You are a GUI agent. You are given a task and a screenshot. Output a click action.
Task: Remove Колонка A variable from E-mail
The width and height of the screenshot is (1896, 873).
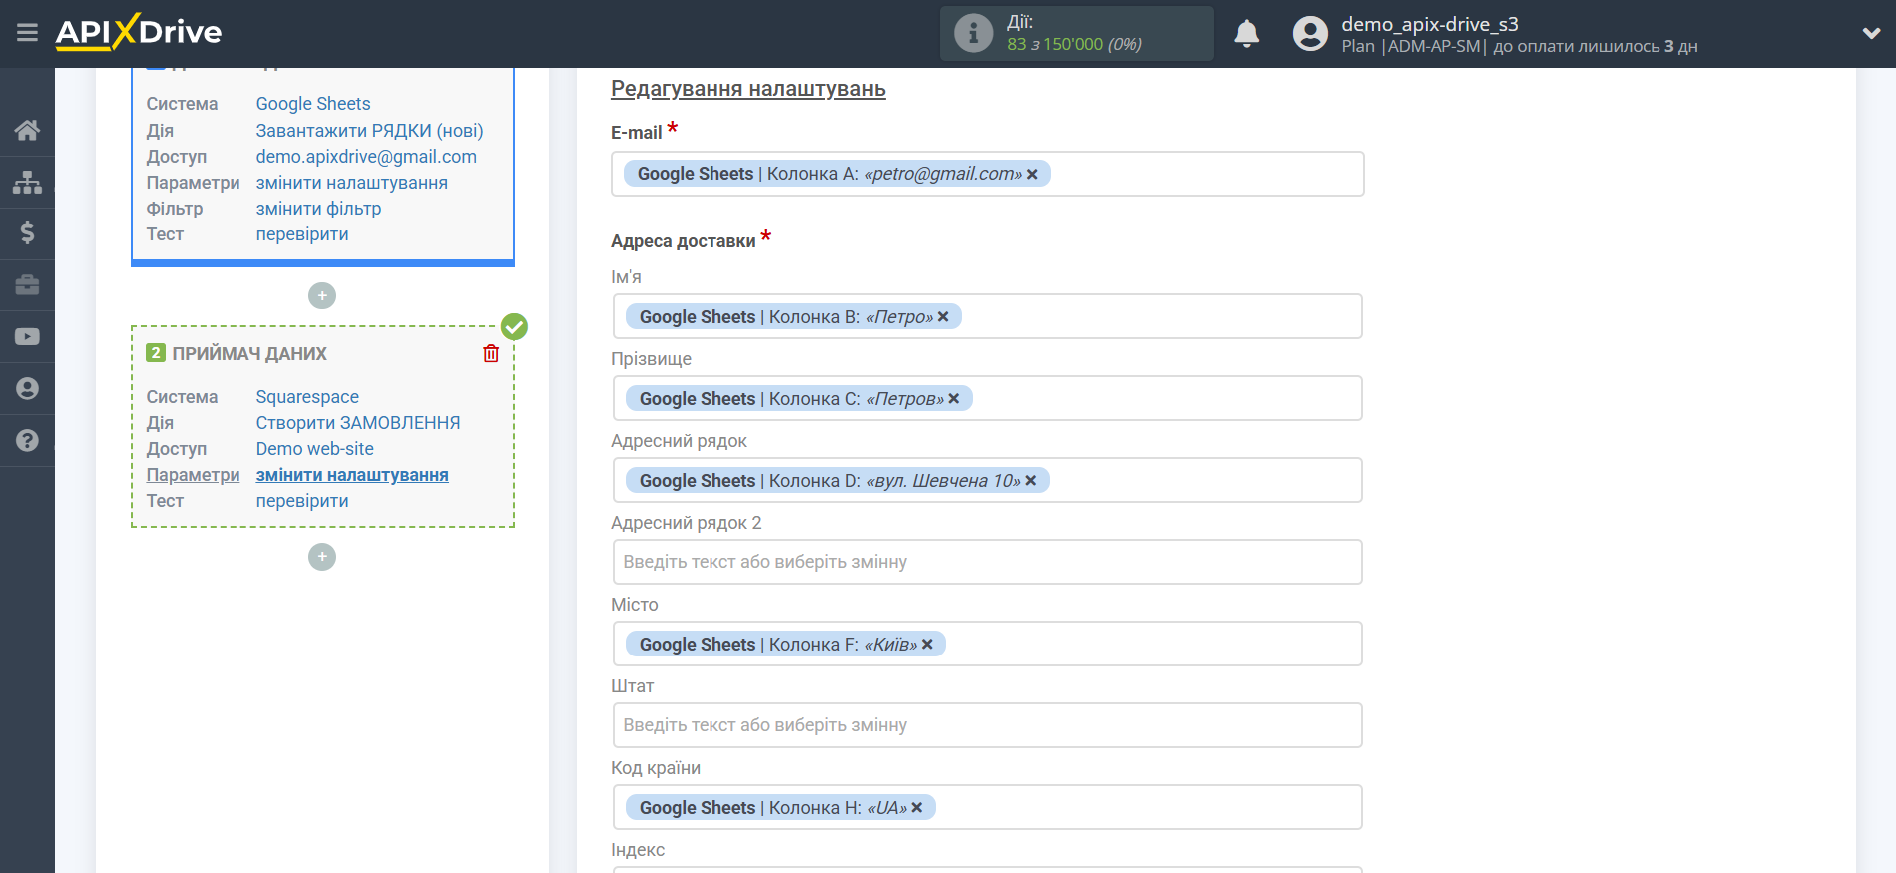(x=1032, y=174)
